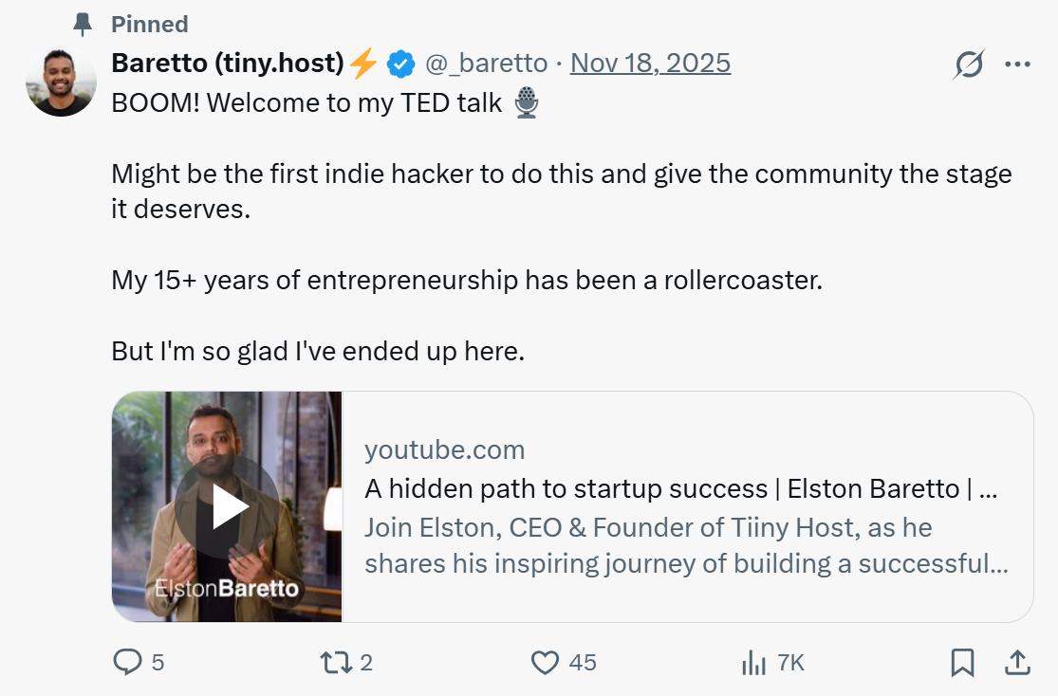The height and width of the screenshot is (696, 1058).
Task: Reply to Baretto's pinned post
Action: pos(128,663)
